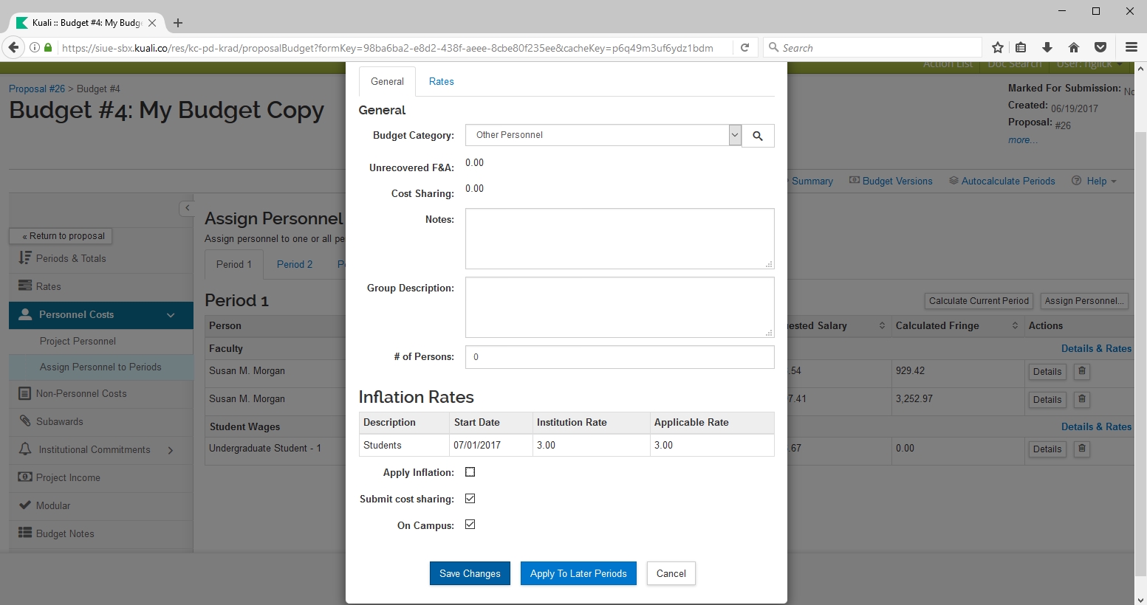The height and width of the screenshot is (605, 1147).
Task: Select the General tab in dialog
Action: point(387,82)
